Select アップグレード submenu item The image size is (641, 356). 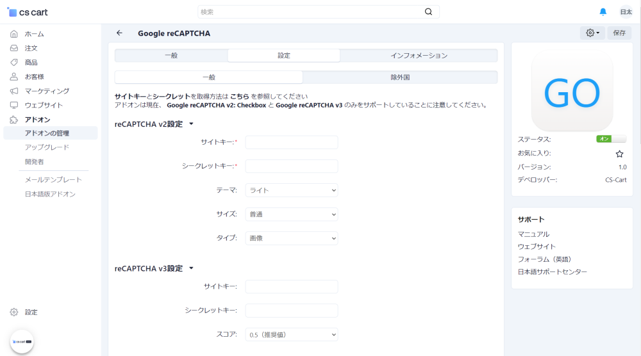47,147
